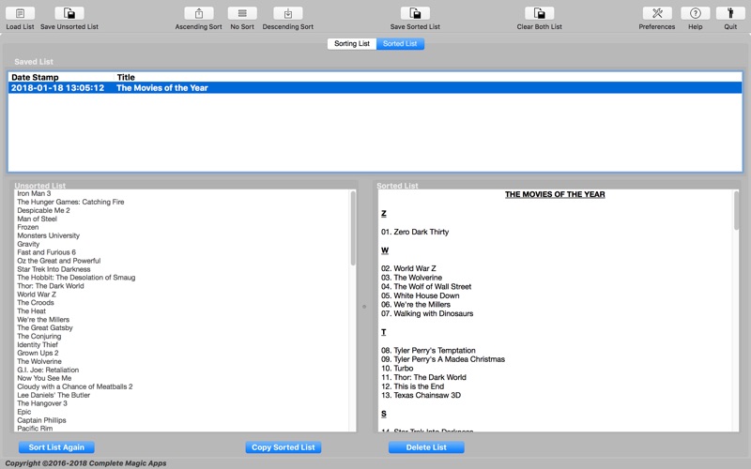Select Oz the Great and Powerful entry

pos(59,261)
